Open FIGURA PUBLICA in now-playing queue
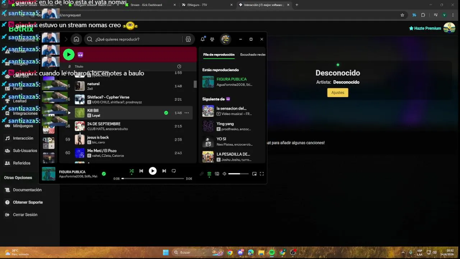Screen dimensions: 460x259 click(x=231, y=82)
